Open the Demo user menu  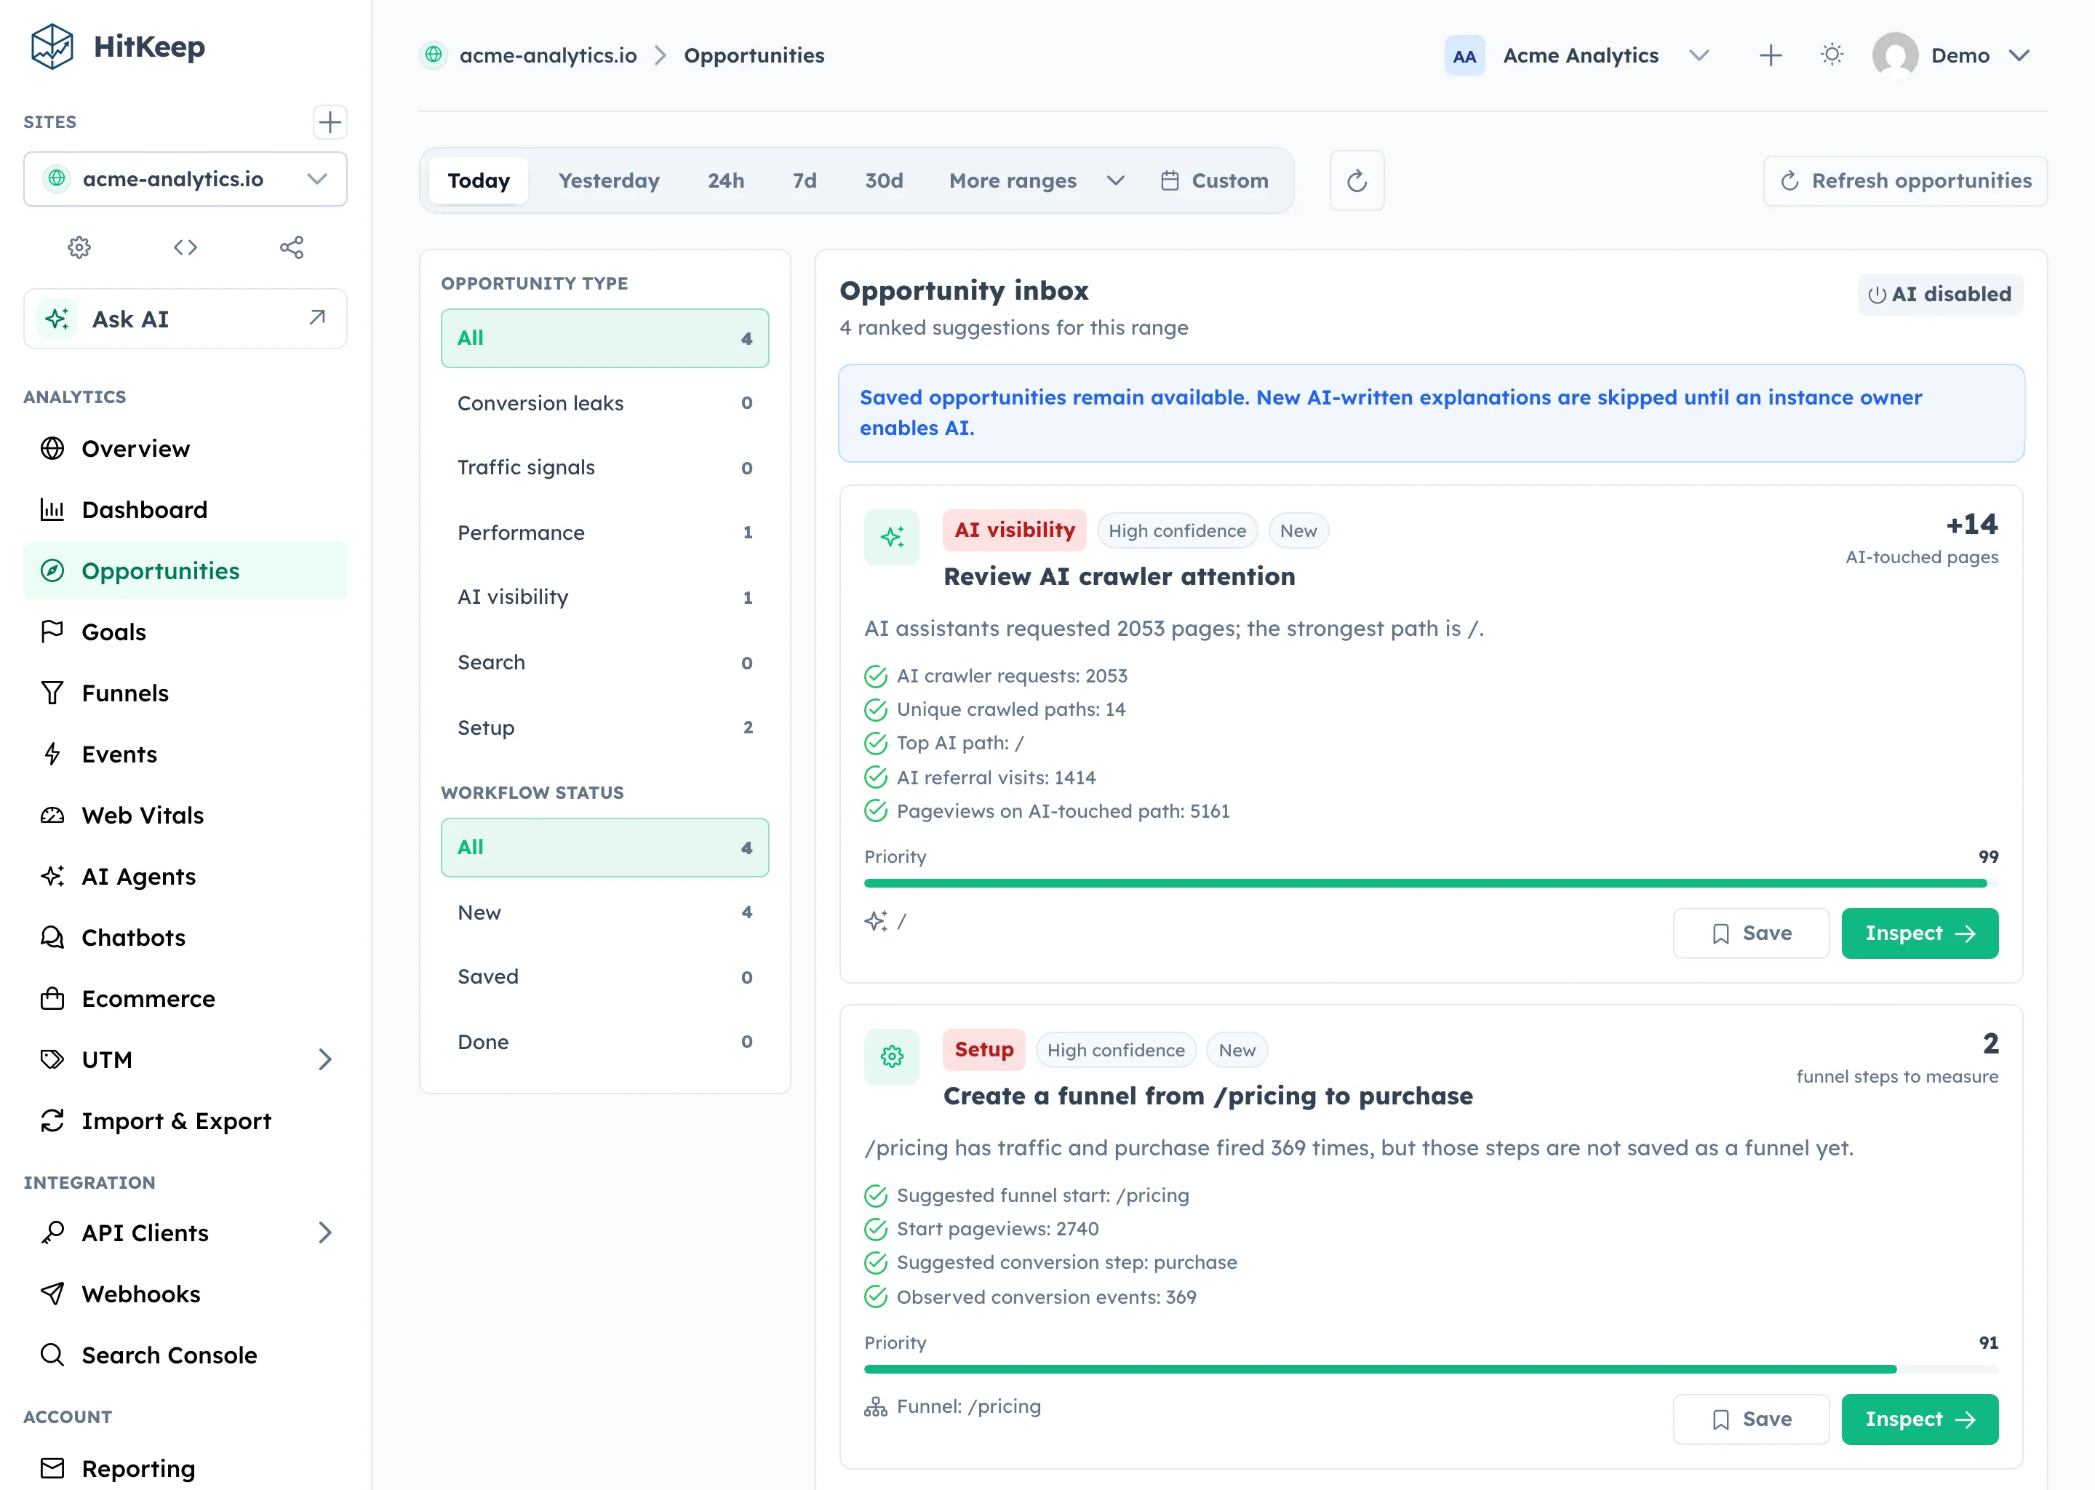1952,55
